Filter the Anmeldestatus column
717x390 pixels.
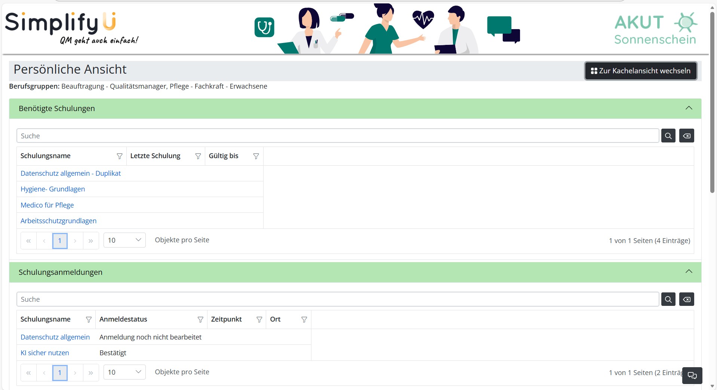coord(200,320)
